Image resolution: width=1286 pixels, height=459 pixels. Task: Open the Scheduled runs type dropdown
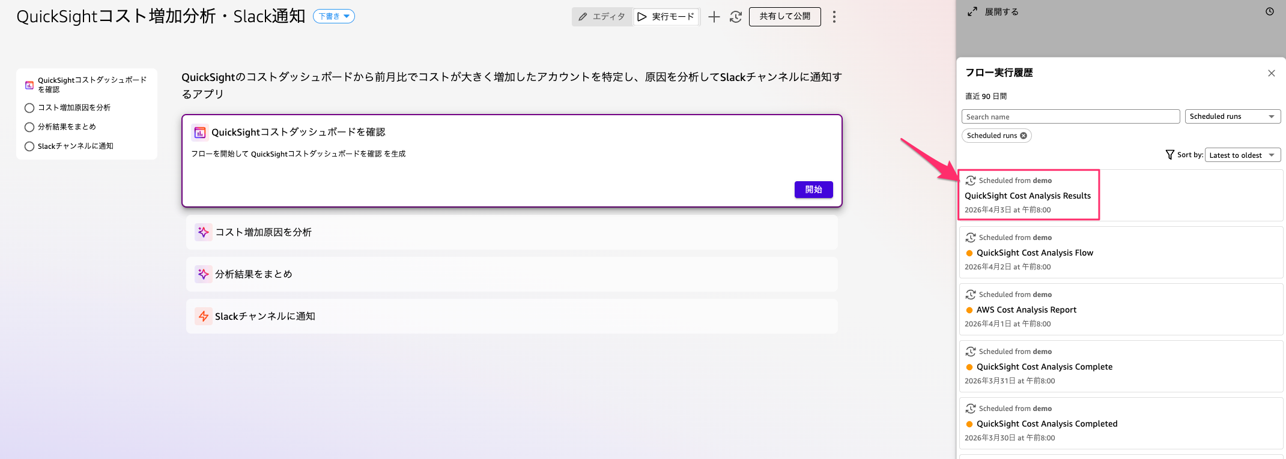(1232, 116)
